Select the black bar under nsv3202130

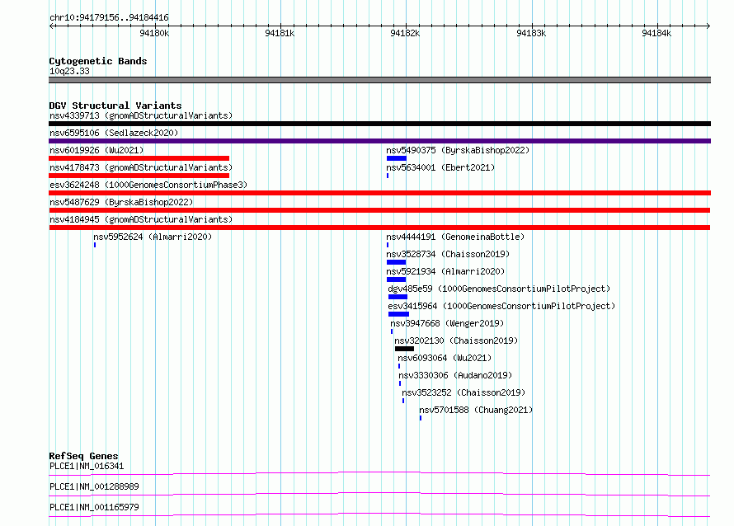coord(404,349)
